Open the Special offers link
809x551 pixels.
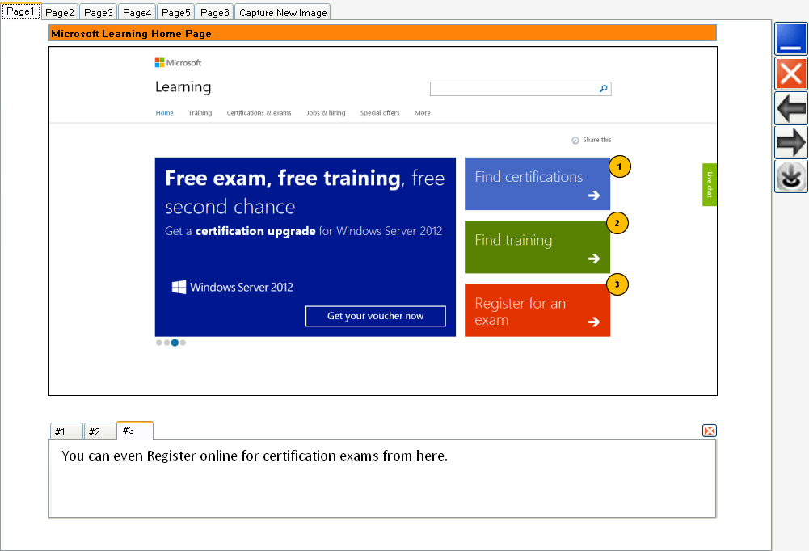coord(380,112)
